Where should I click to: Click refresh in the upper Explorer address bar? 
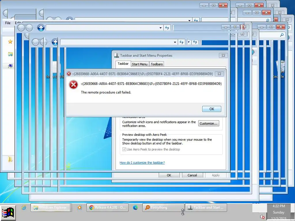[167, 28]
